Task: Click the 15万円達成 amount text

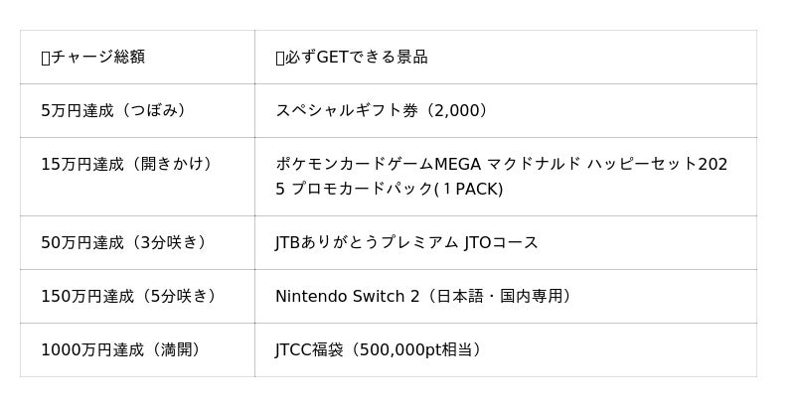Action: [79, 164]
